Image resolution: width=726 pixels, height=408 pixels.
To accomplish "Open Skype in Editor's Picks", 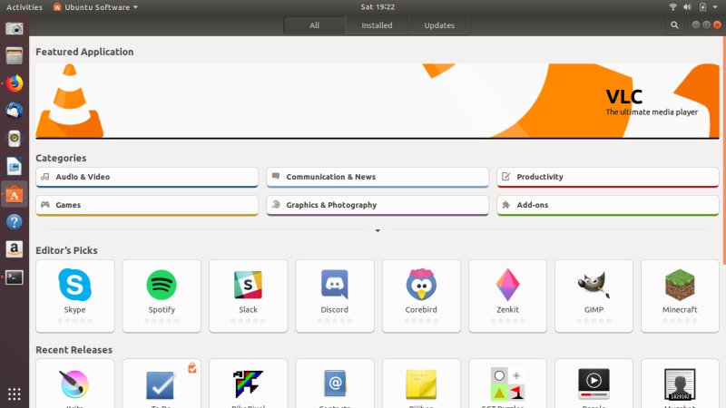I will point(75,296).
